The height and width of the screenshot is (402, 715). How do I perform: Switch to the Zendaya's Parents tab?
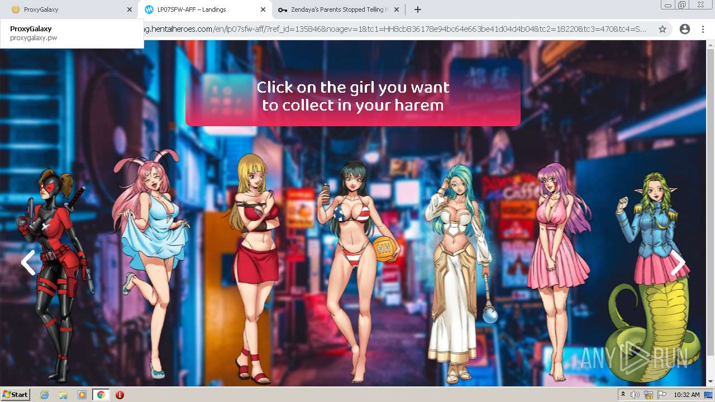pyautogui.click(x=339, y=9)
